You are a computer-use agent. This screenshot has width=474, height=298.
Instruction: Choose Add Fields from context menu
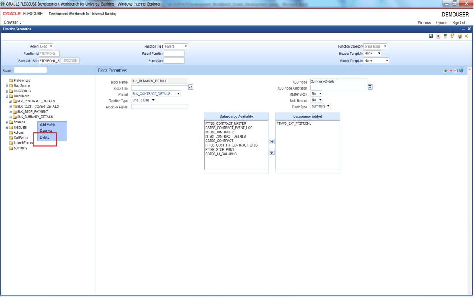48,125
